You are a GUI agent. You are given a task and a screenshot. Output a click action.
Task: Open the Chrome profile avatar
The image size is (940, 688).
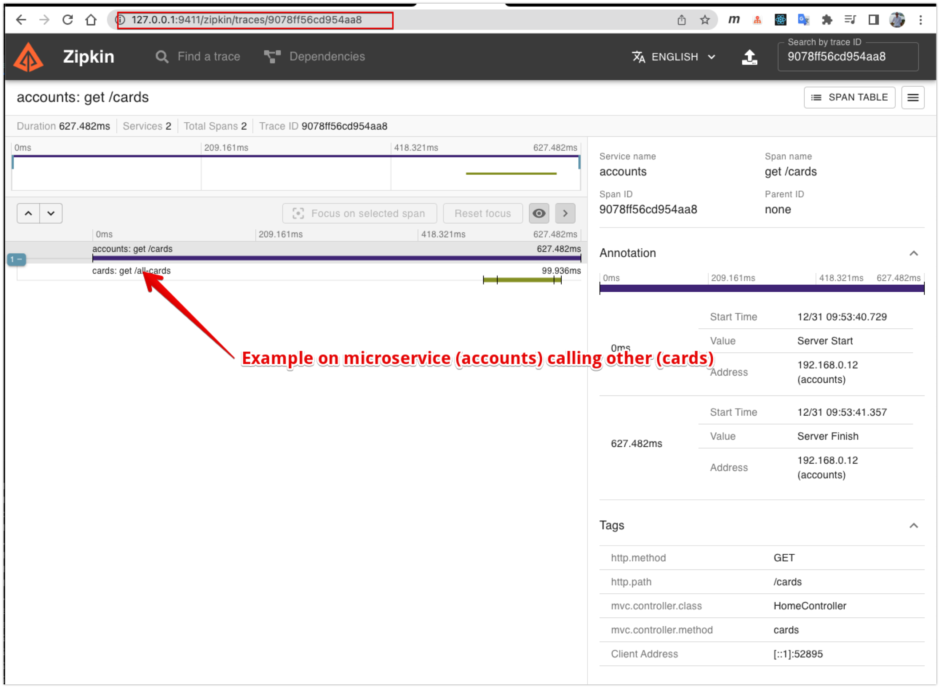[897, 20]
